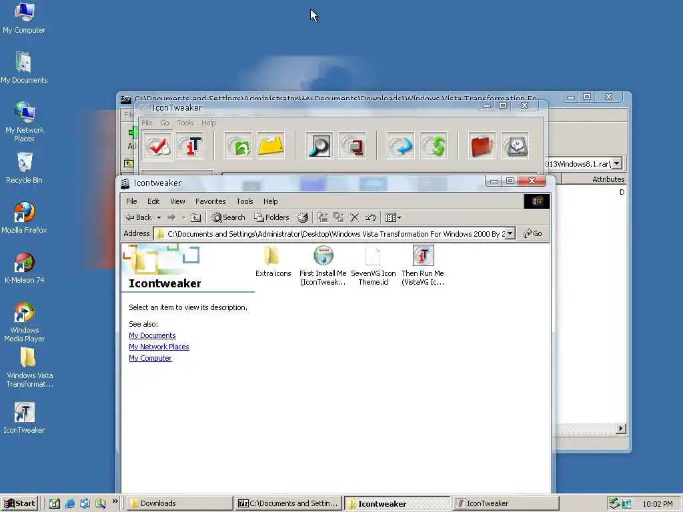Follow the My Documents link in See also
683x512 pixels.
click(152, 335)
